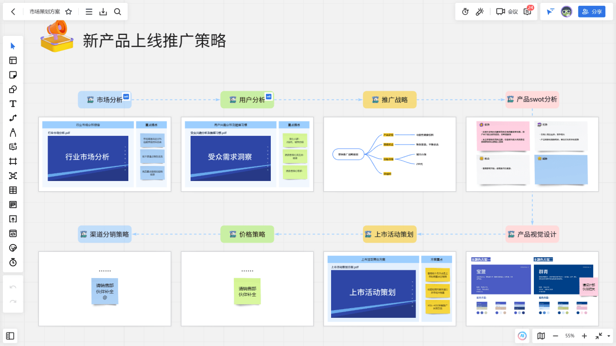Zoom in with plus button

click(x=584, y=336)
